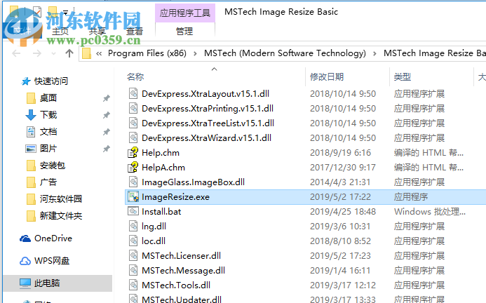Click the loc.dll file icon

[133, 241]
